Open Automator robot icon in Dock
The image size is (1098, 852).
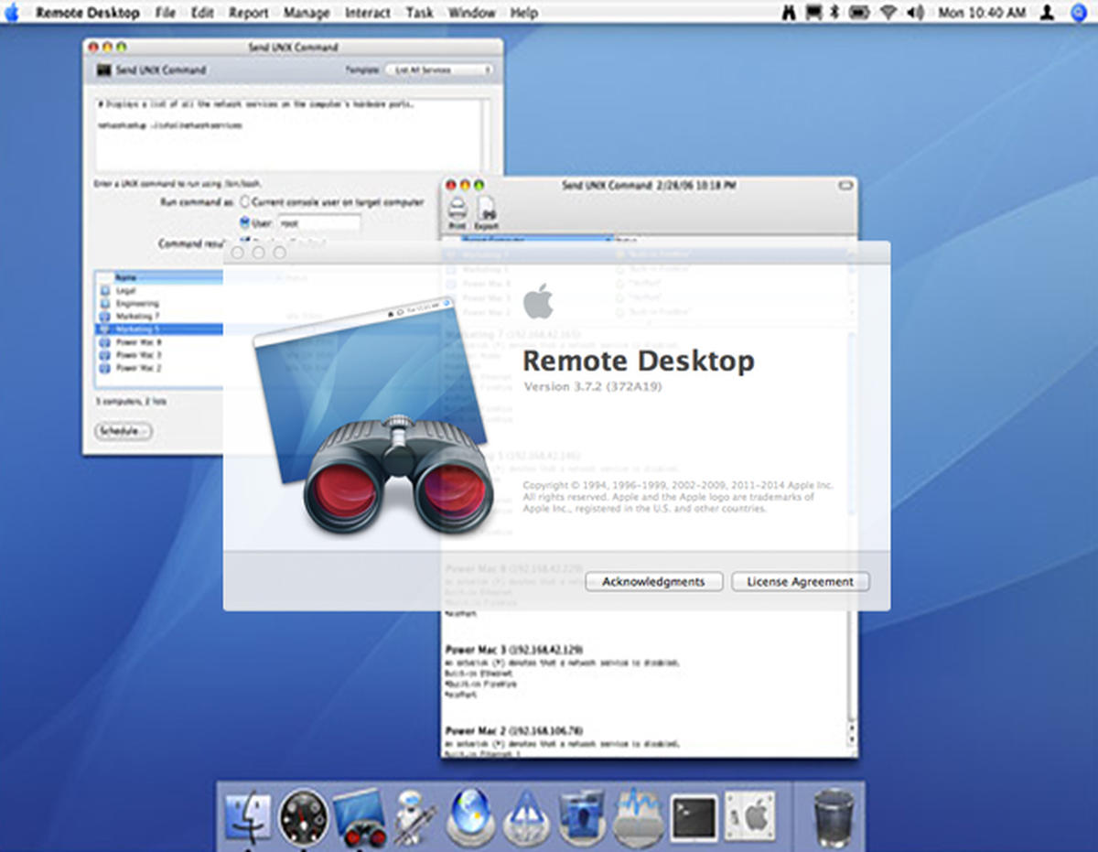[x=414, y=815]
